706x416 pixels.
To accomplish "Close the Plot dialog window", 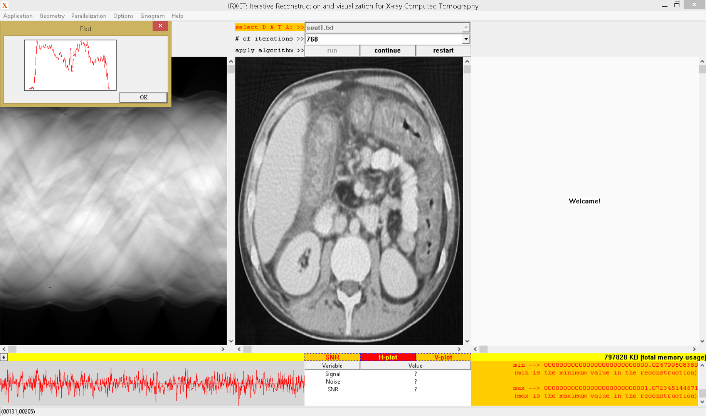I will pyautogui.click(x=160, y=26).
